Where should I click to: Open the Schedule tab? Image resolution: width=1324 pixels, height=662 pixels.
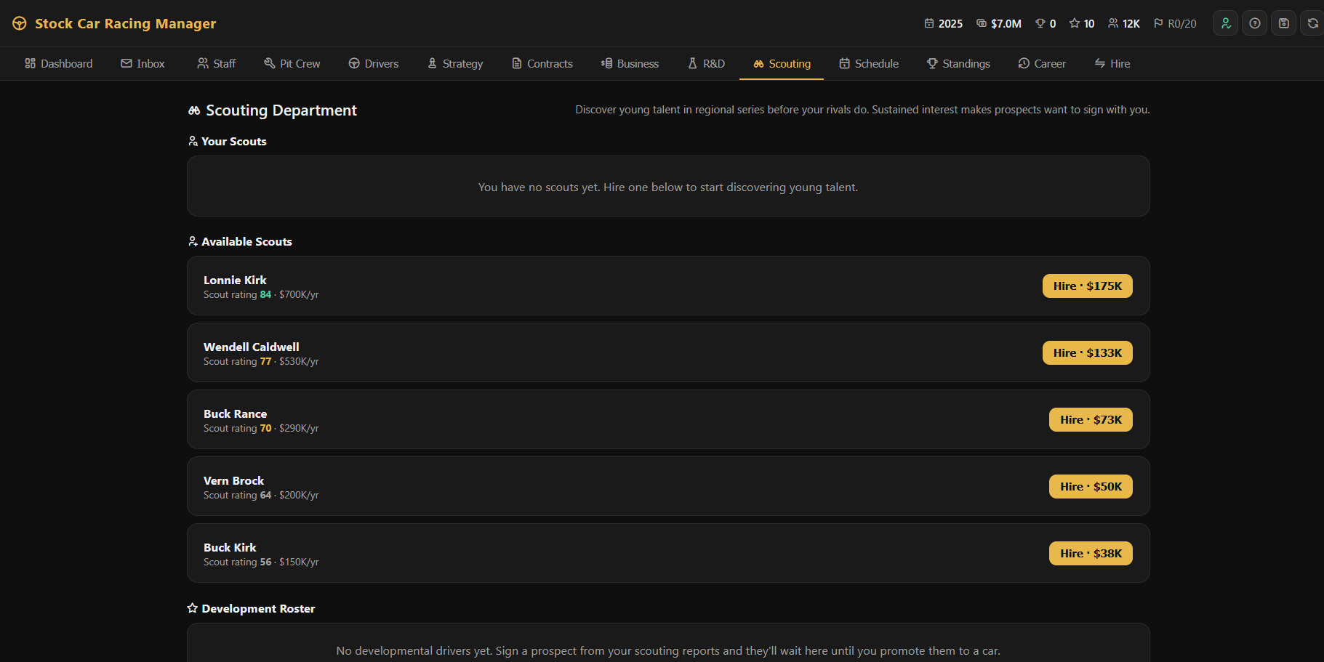(869, 63)
